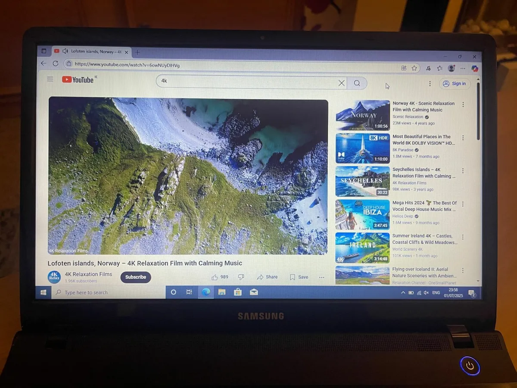Open the 4K Relaxation Films channel name
517x388 pixels.
click(88, 274)
